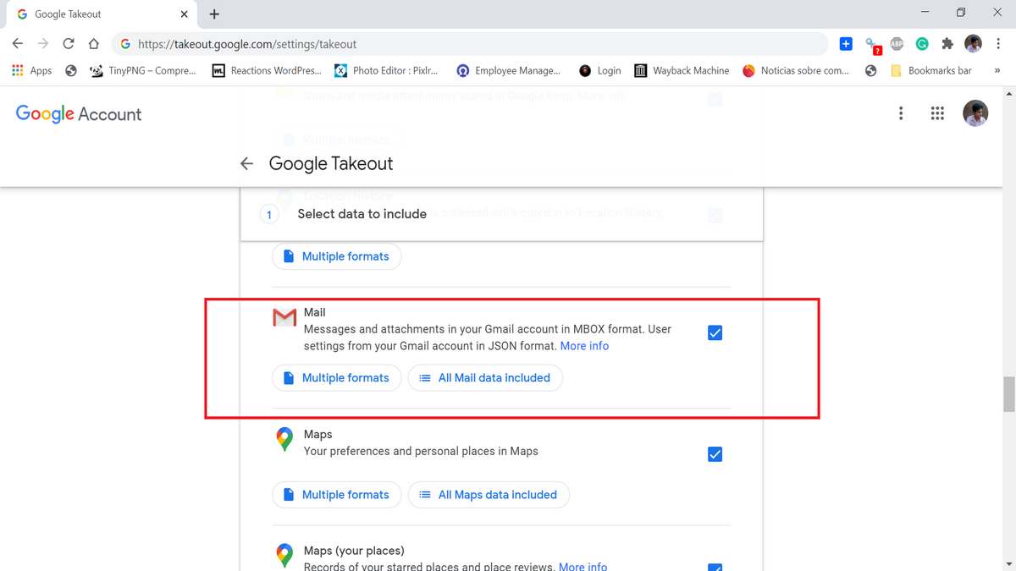Open the browser home page icon
The image size is (1016, 571).
pyautogui.click(x=94, y=44)
